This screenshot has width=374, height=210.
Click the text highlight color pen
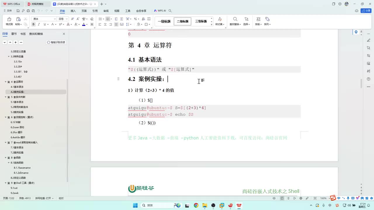[x=76, y=24]
